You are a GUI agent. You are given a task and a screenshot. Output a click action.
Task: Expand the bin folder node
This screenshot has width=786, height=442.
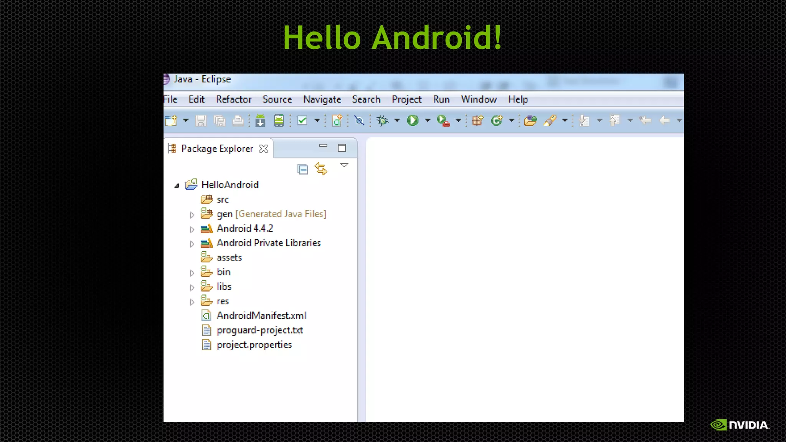click(x=192, y=273)
